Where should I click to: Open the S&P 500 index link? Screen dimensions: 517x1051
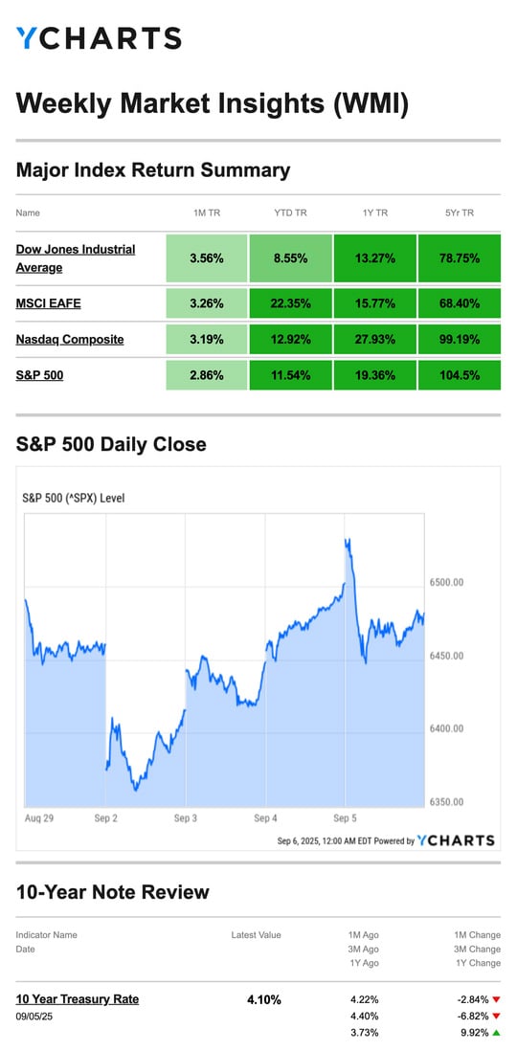(x=39, y=375)
